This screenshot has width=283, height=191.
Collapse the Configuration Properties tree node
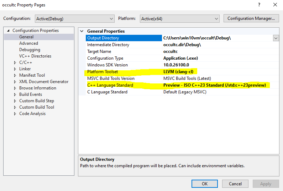click(x=9, y=31)
